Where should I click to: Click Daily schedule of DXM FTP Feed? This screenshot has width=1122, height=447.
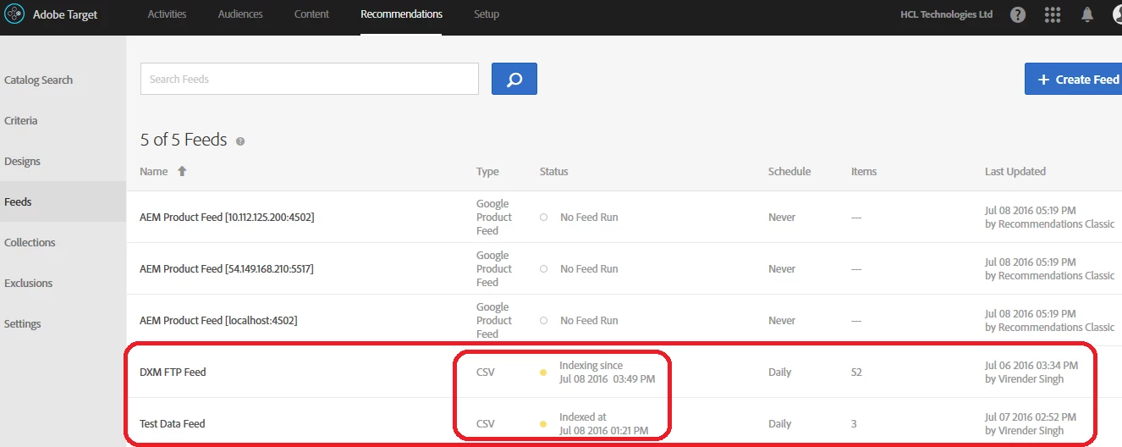(x=780, y=372)
